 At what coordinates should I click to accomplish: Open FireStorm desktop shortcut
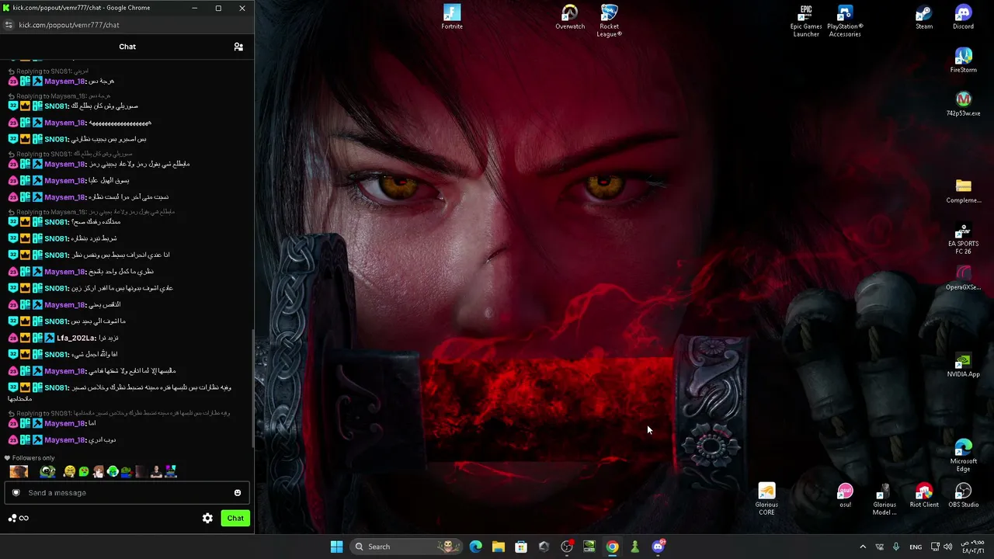[963, 60]
